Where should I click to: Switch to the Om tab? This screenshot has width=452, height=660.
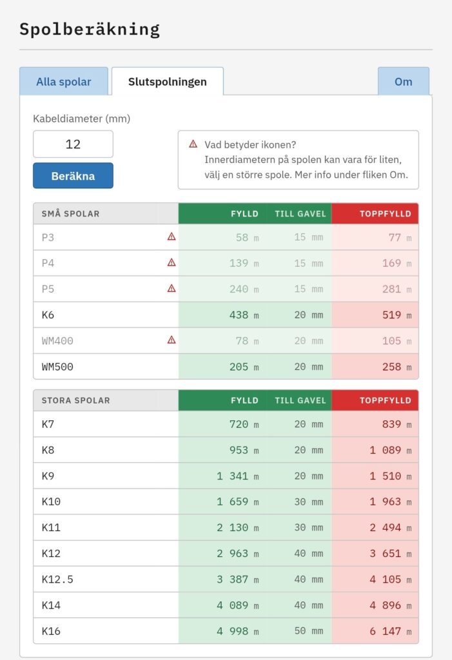(x=403, y=82)
